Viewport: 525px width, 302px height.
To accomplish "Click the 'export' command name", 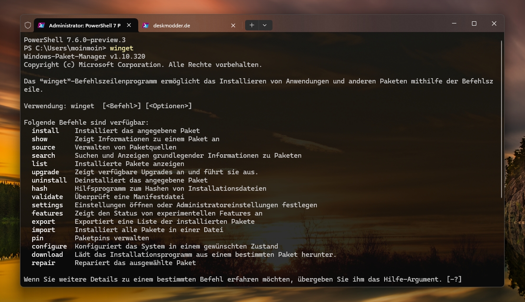I will point(43,222).
